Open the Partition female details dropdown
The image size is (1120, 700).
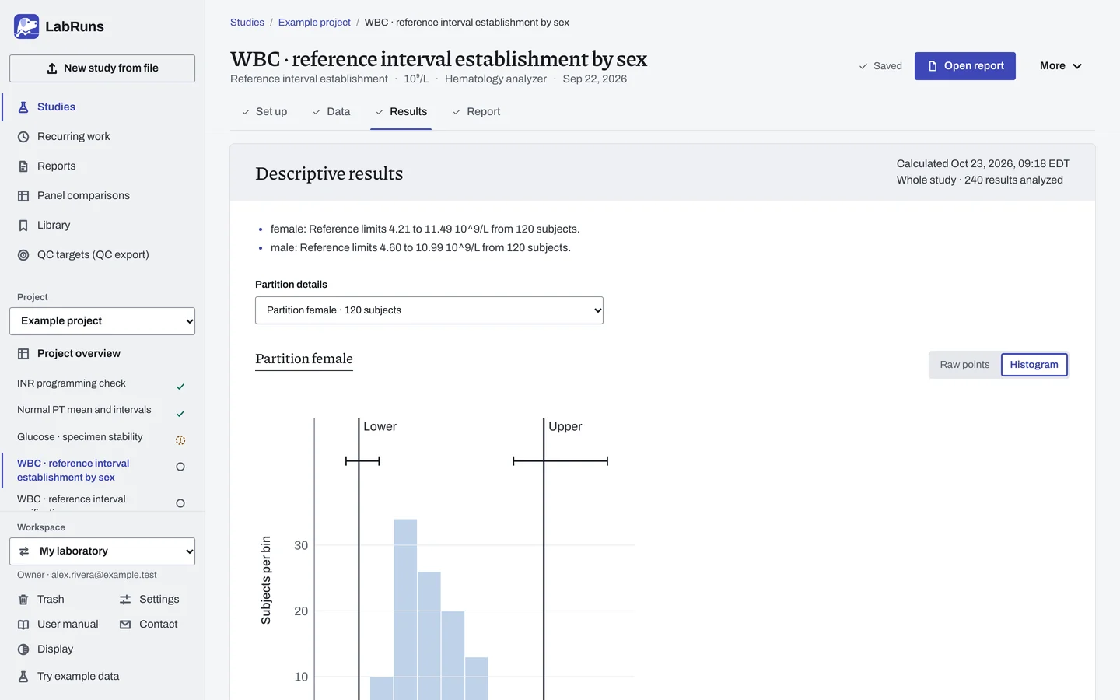point(429,310)
